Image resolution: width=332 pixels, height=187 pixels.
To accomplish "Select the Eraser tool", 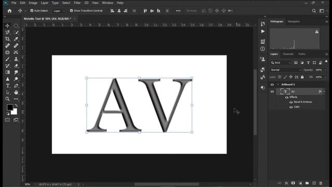I will point(16,66).
